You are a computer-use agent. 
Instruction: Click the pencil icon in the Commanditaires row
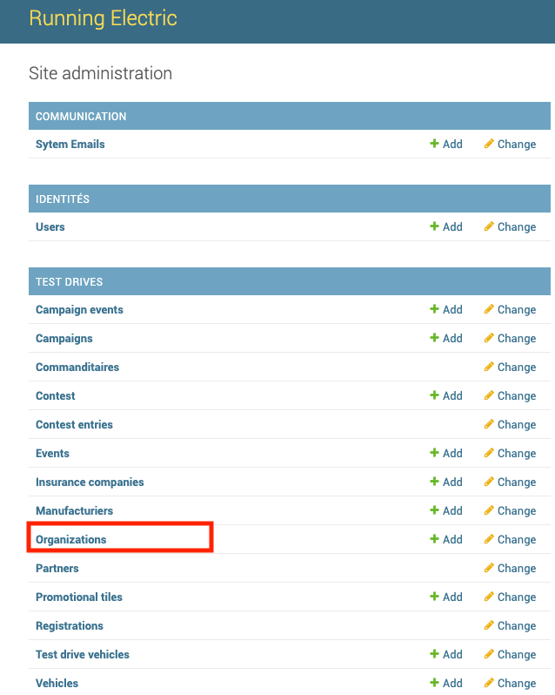pos(489,367)
